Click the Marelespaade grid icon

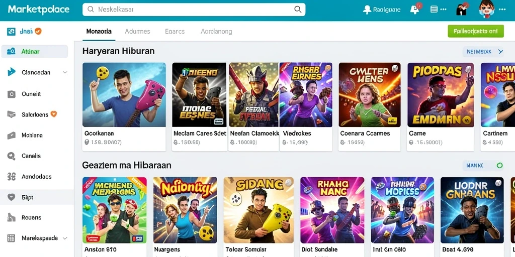click(11, 238)
